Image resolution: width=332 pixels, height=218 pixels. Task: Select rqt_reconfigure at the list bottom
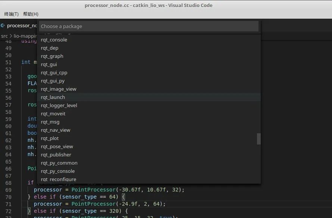point(149,179)
